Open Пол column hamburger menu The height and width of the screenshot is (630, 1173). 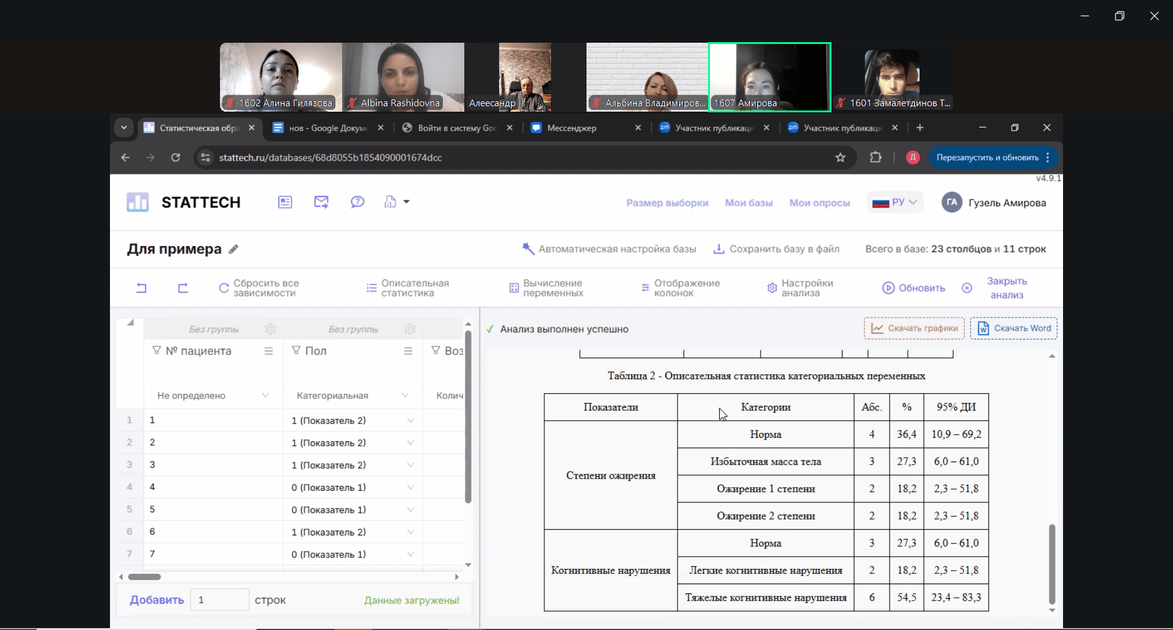(408, 351)
